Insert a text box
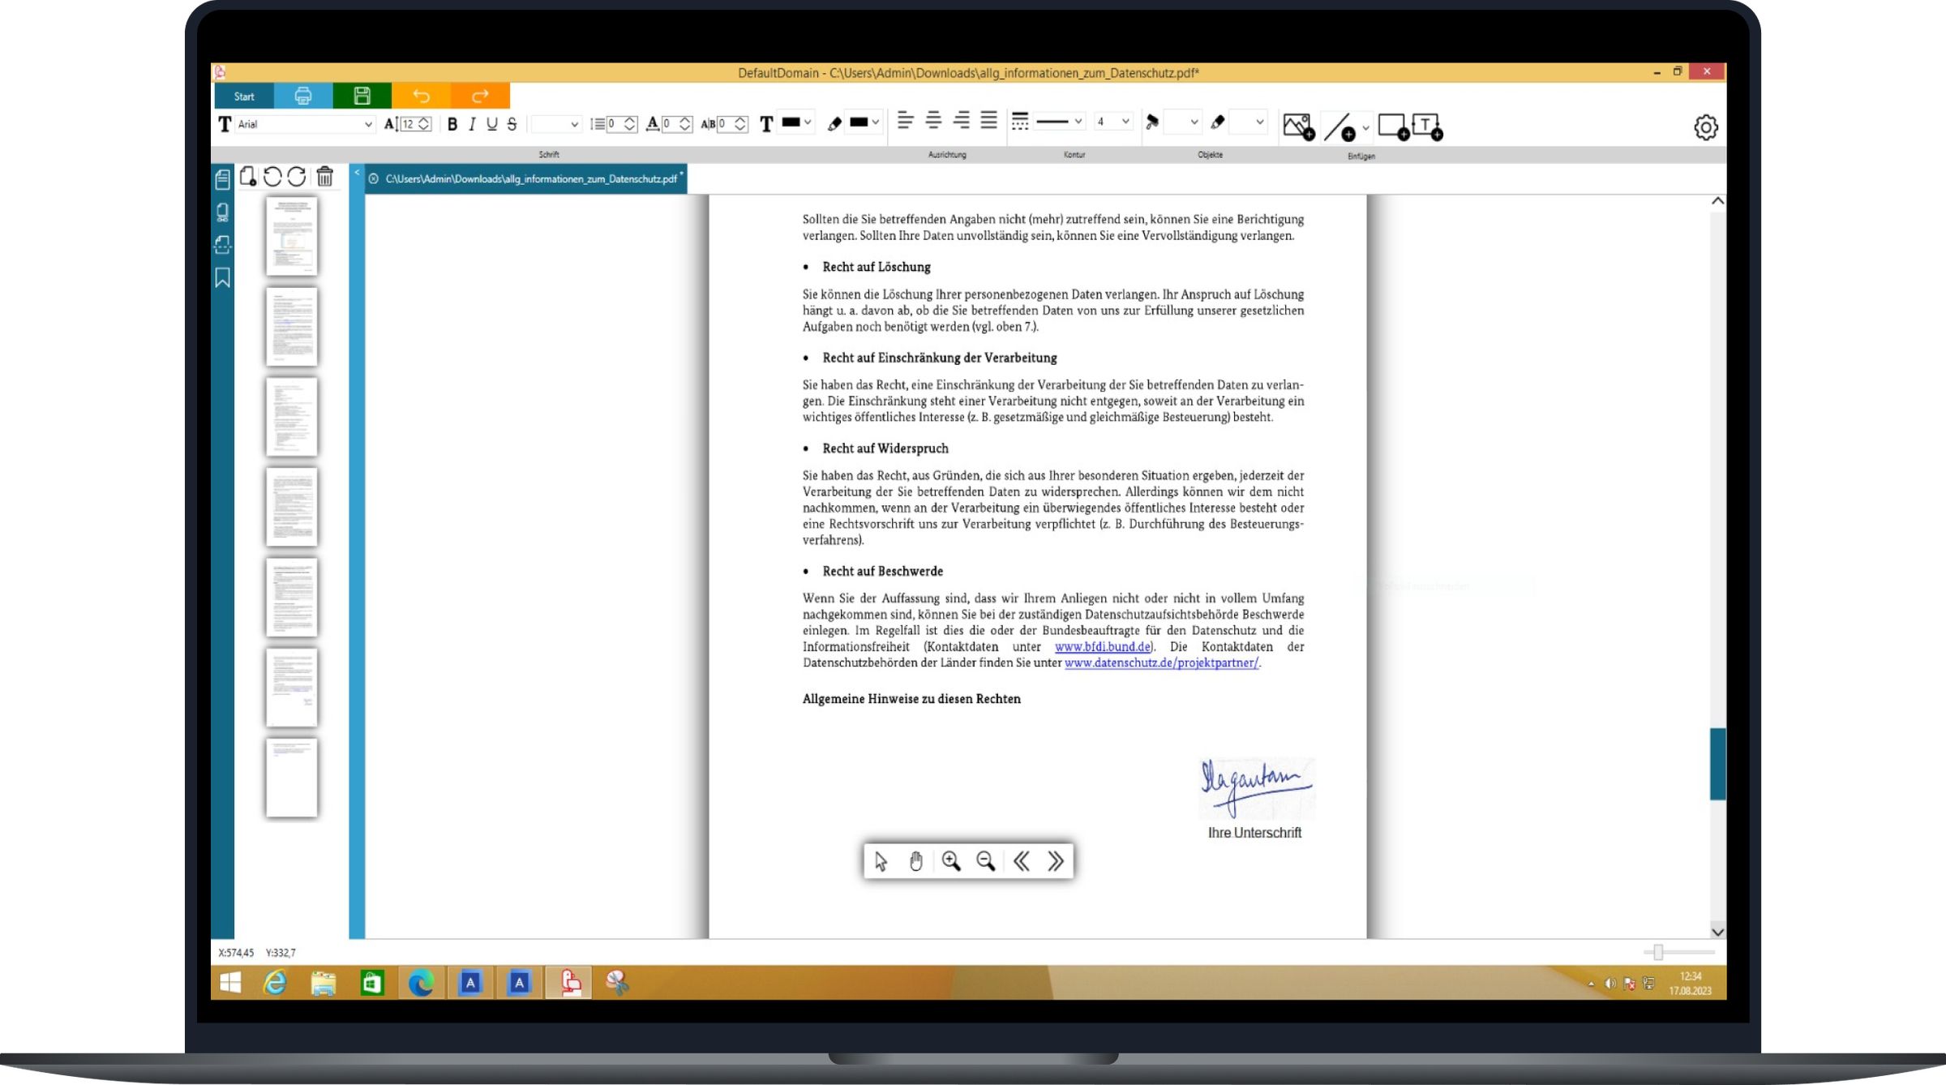 click(x=1427, y=127)
